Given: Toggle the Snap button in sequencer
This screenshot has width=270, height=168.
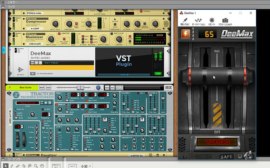Looking at the screenshot, I should (x=73, y=166).
